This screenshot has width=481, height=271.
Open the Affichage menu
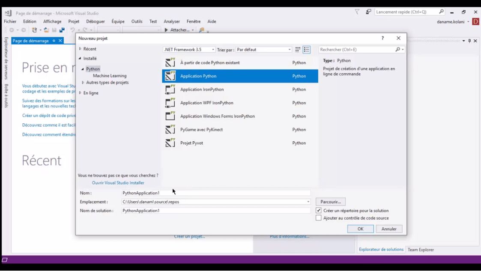pyautogui.click(x=52, y=21)
